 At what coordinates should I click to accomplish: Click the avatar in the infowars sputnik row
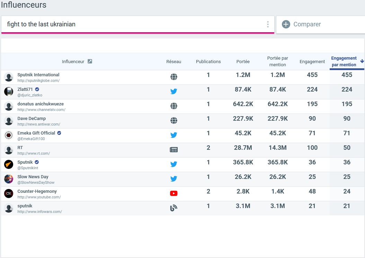9,208
